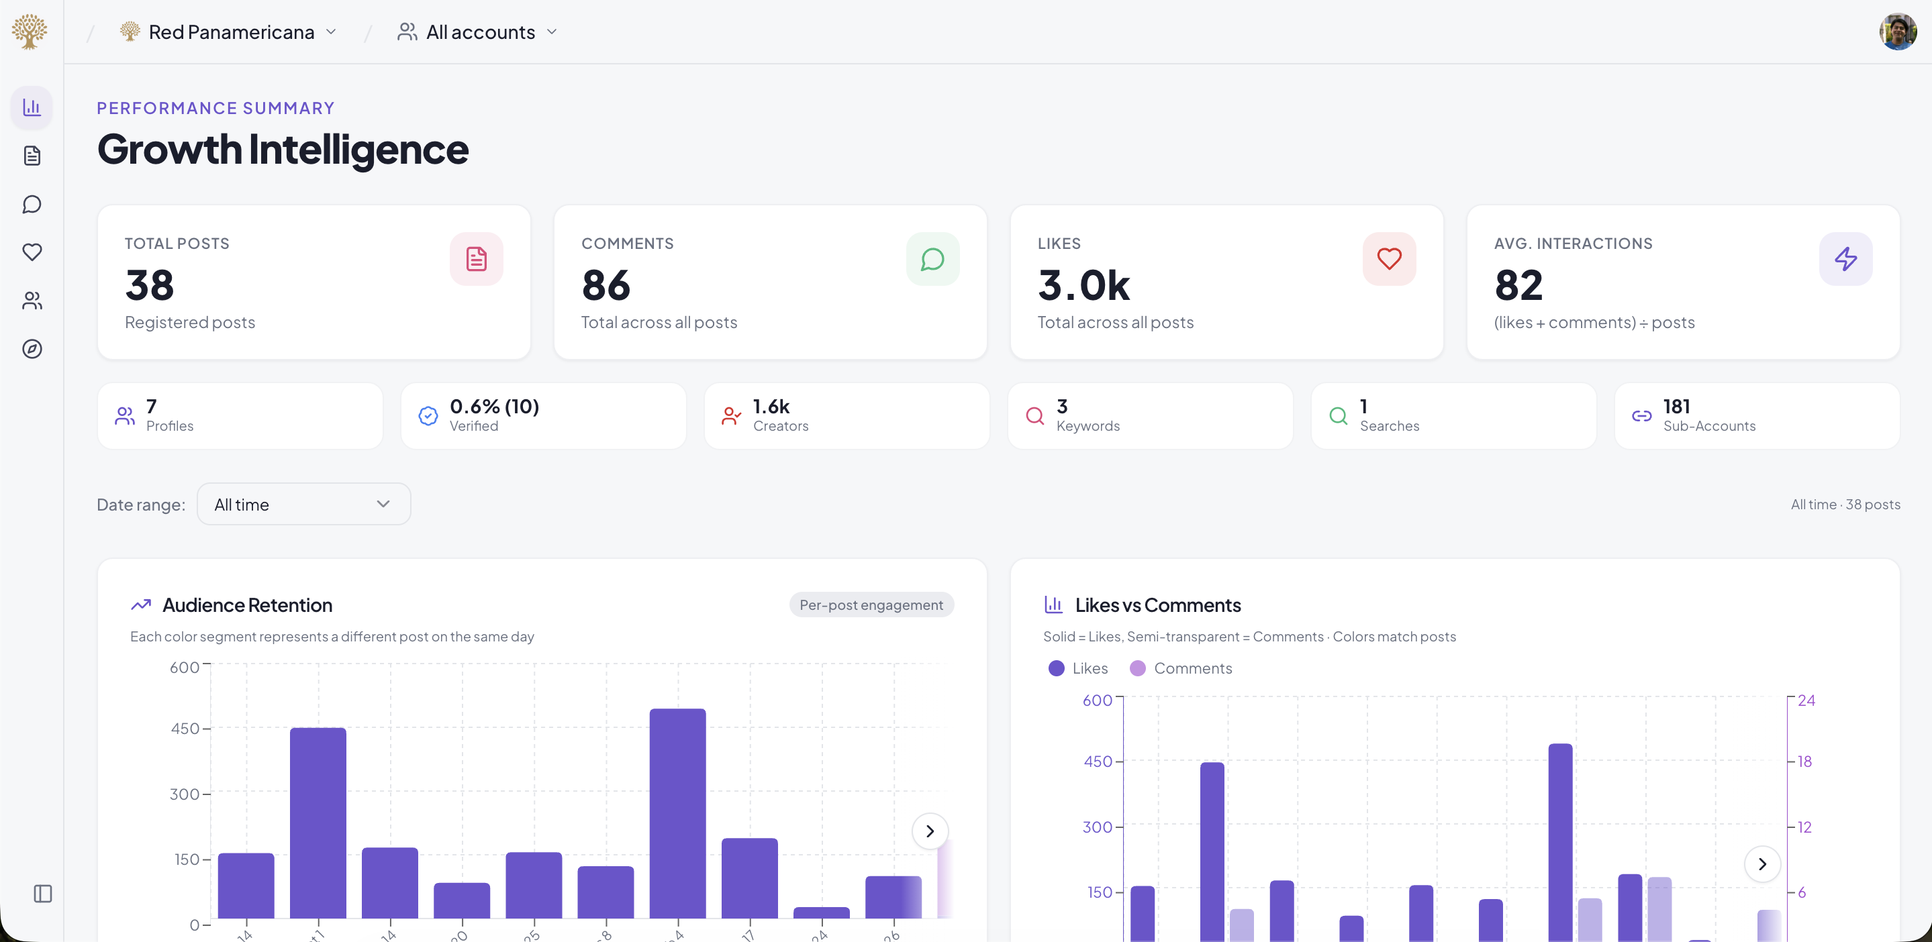Screen dimensions: 1932x942
Task: Click the Comments speech bubble card icon
Action: click(932, 258)
